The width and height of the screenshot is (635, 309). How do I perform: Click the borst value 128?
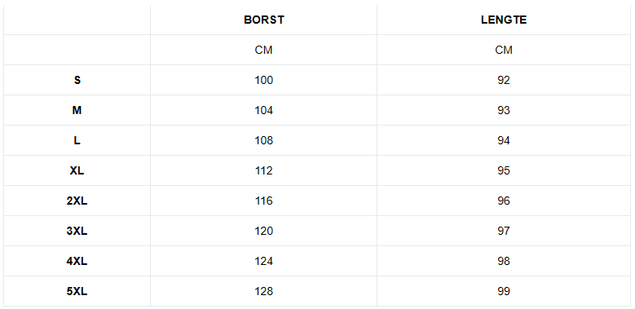coord(263,291)
